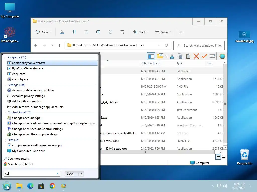This screenshot has width=257, height=192.
Task: Open the New dropdown in Explorer
Action: [44, 32]
